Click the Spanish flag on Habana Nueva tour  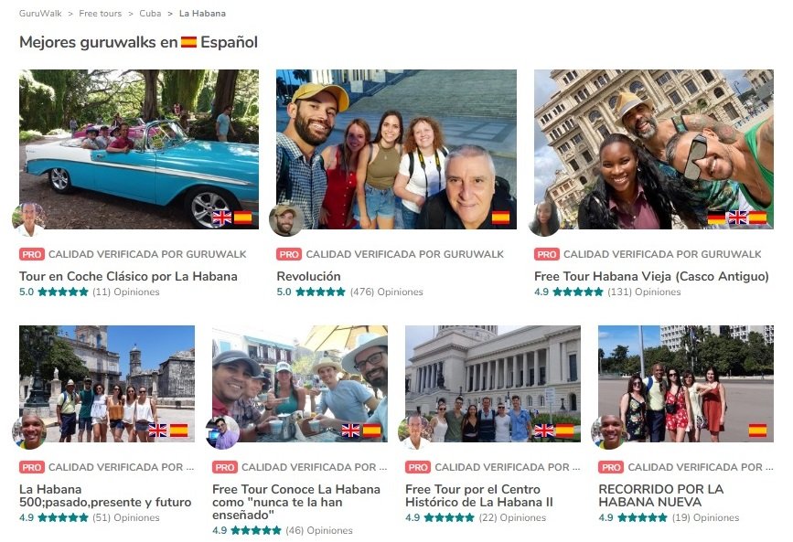[757, 430]
